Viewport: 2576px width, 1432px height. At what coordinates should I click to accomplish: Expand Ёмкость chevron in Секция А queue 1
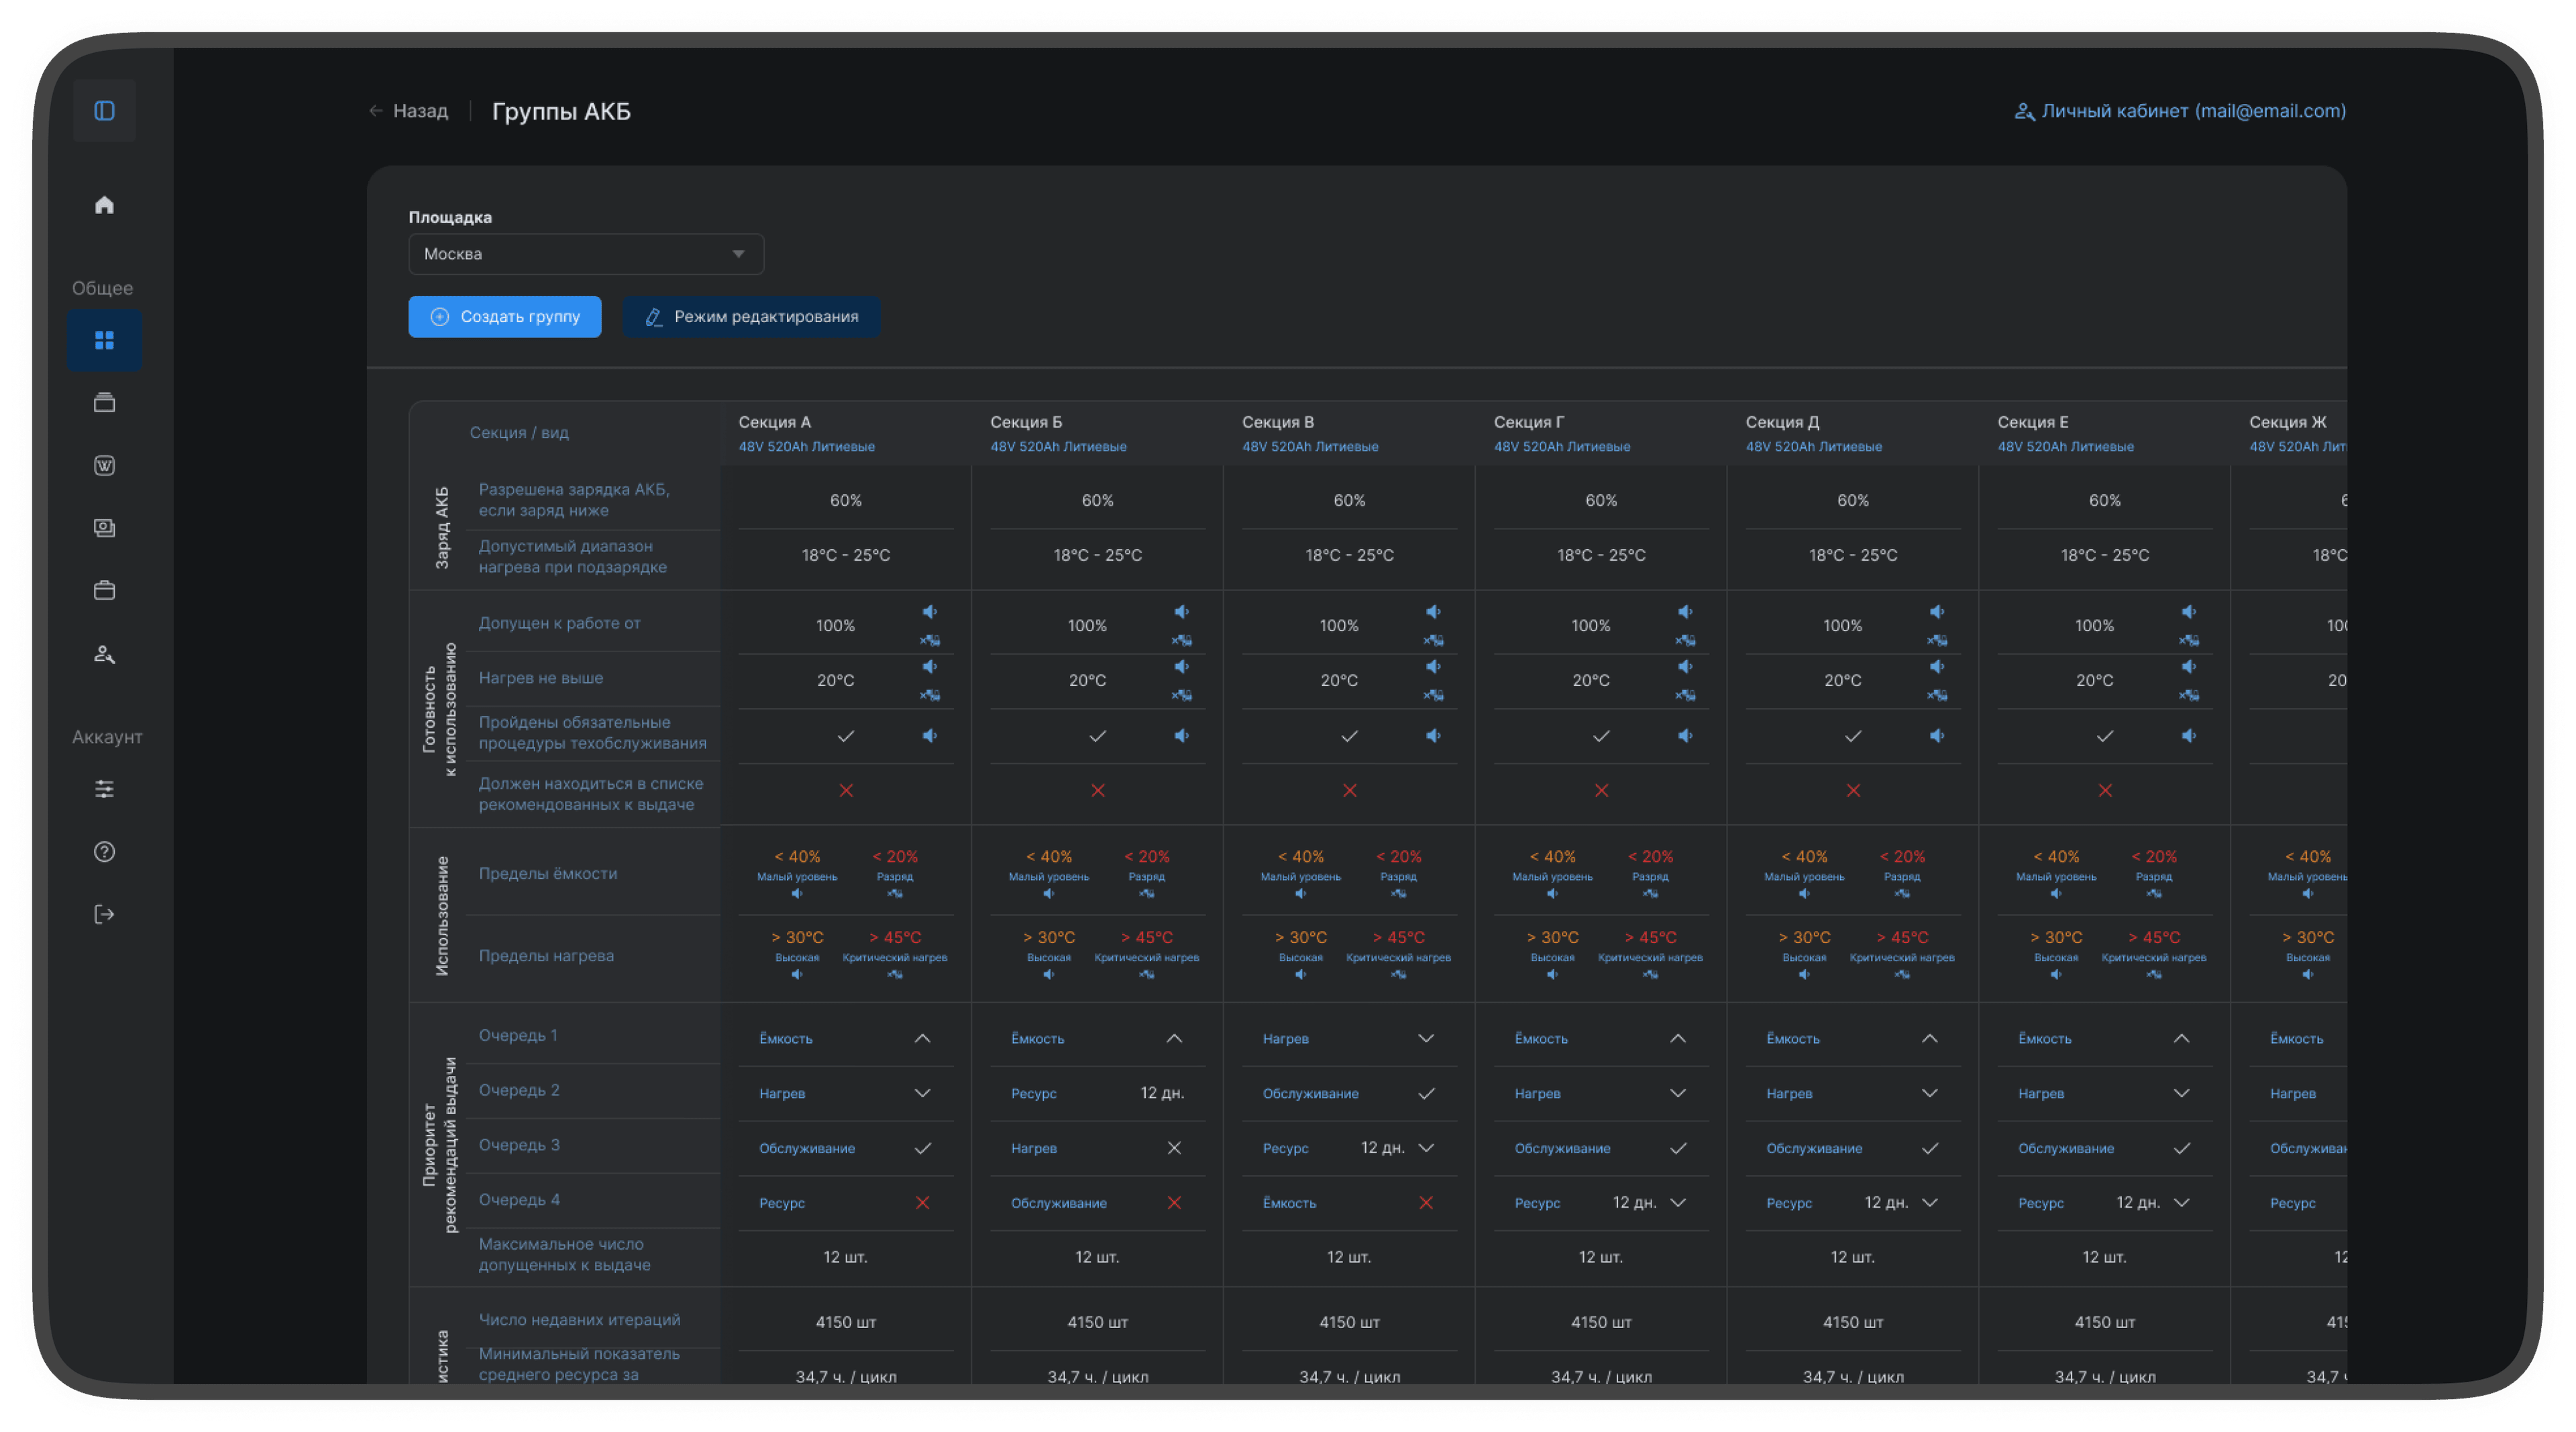923,1039
